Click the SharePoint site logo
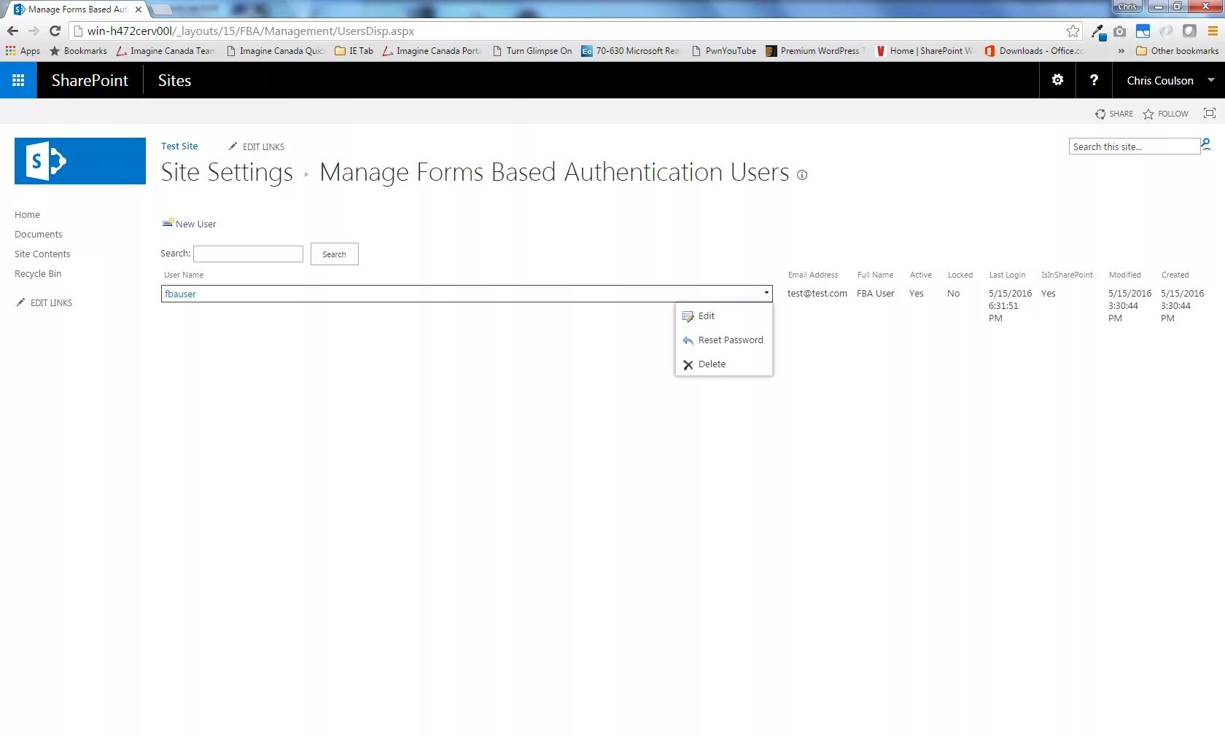1225x736 pixels. click(80, 161)
